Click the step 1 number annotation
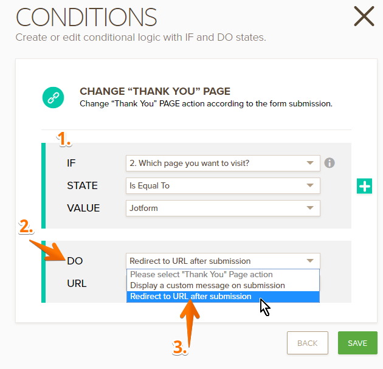 (x=64, y=140)
